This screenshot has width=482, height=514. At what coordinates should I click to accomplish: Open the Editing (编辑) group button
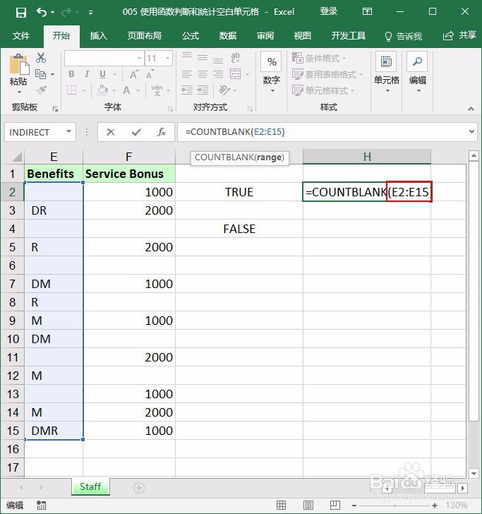click(x=418, y=73)
